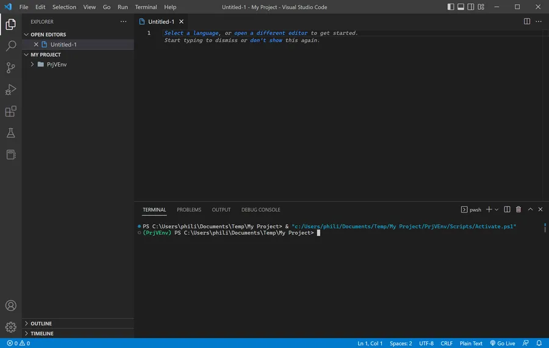549x348 pixels.
Task: Open the Extensions view
Action: tap(10, 111)
